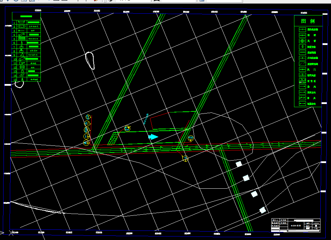
Task: Click the UCS origin icon at drawing corner
Action: [x=11, y=233]
